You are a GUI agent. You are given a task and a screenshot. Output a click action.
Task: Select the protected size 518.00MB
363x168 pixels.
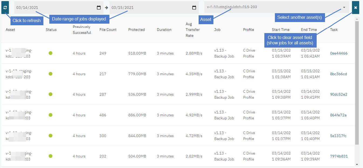click(137, 53)
